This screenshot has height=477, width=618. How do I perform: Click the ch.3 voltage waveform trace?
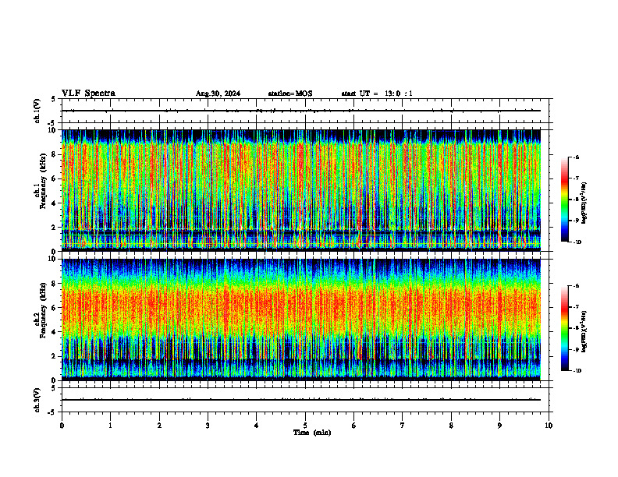click(x=301, y=400)
